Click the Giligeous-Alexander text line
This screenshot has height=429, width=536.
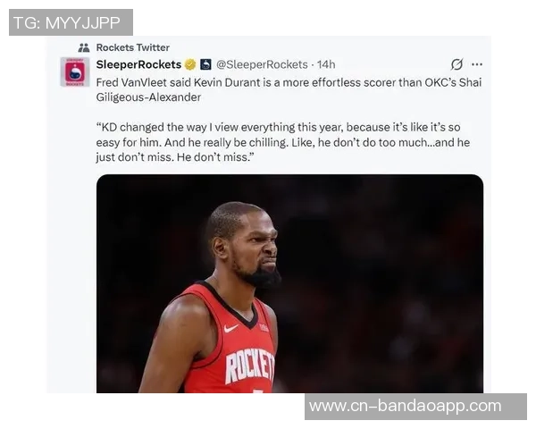point(148,97)
